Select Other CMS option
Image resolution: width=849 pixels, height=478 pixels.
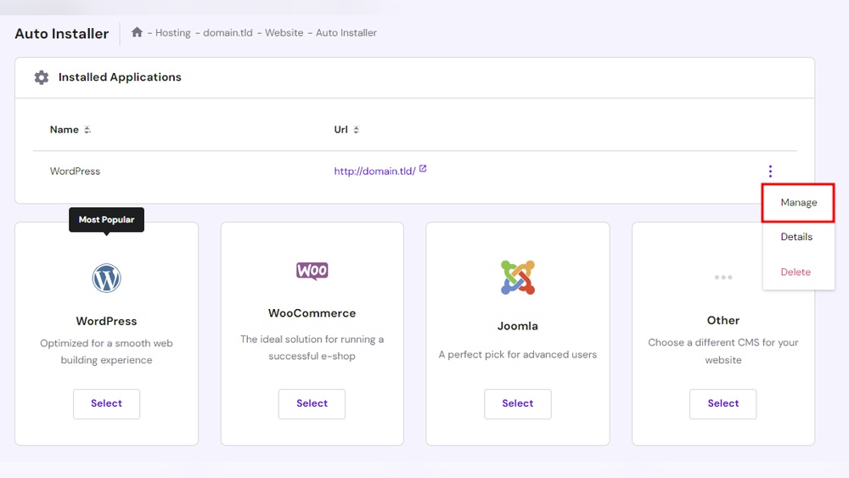[722, 403]
